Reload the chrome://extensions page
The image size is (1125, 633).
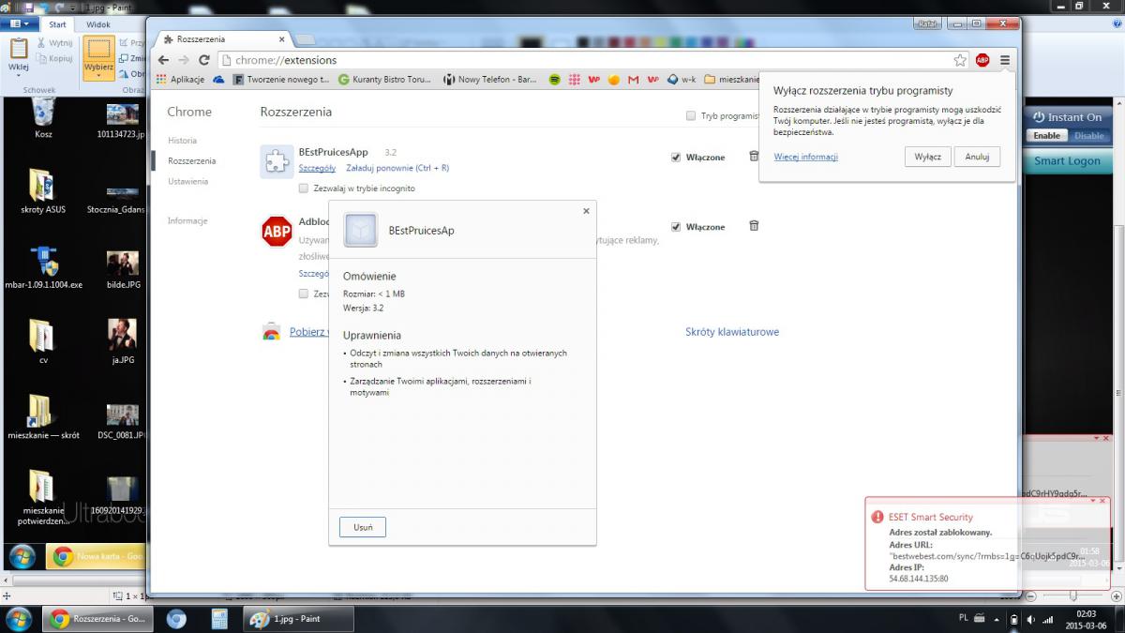click(204, 60)
